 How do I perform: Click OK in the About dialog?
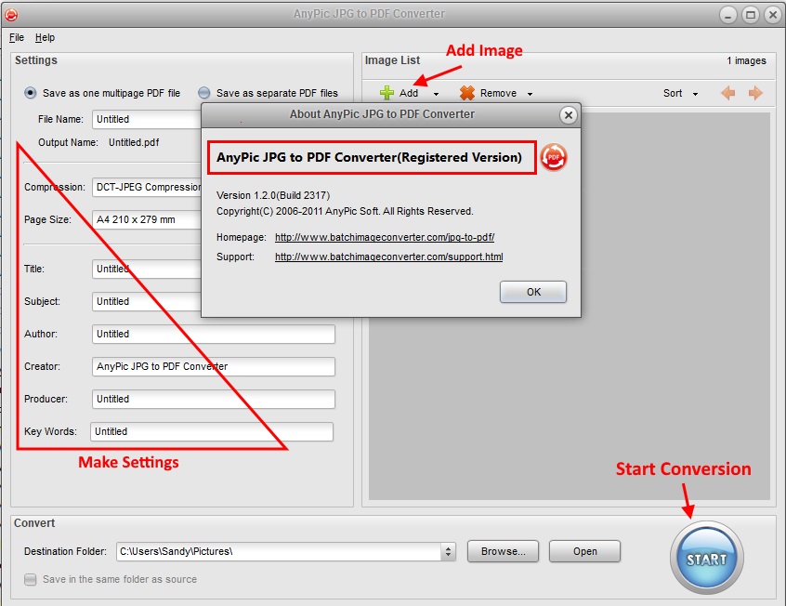pos(532,292)
